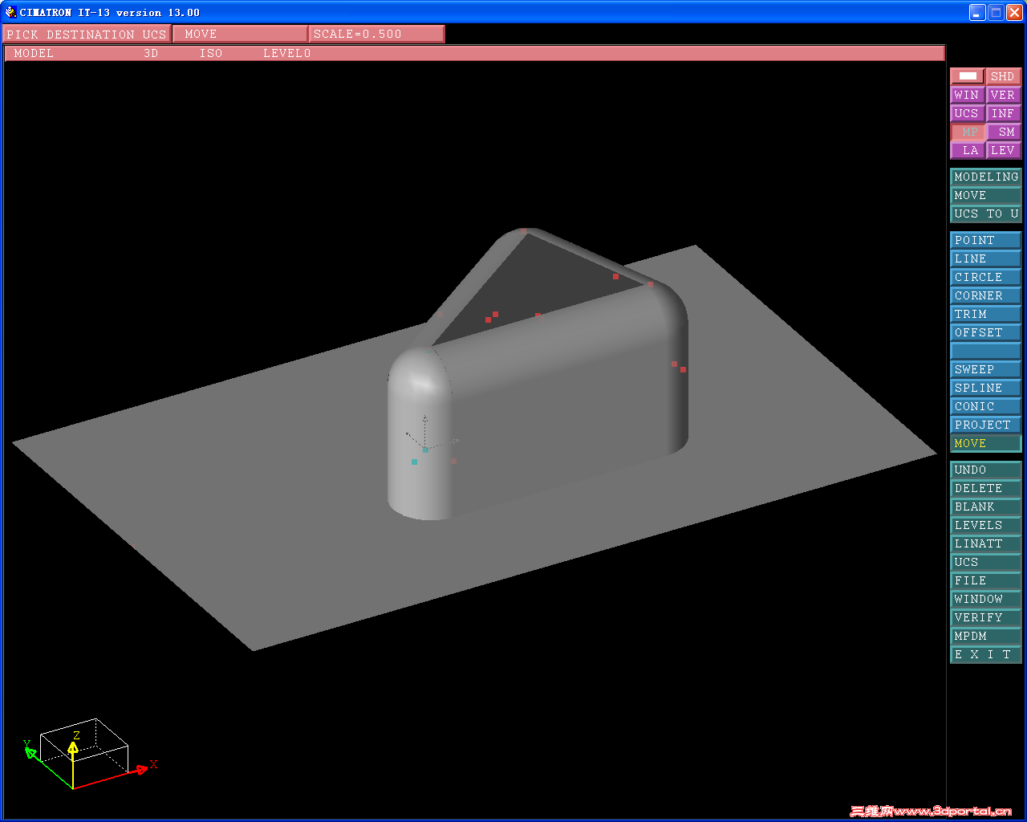Click the SCALE=0.500 field
Image resolution: width=1027 pixels, height=822 pixels.
(x=376, y=34)
